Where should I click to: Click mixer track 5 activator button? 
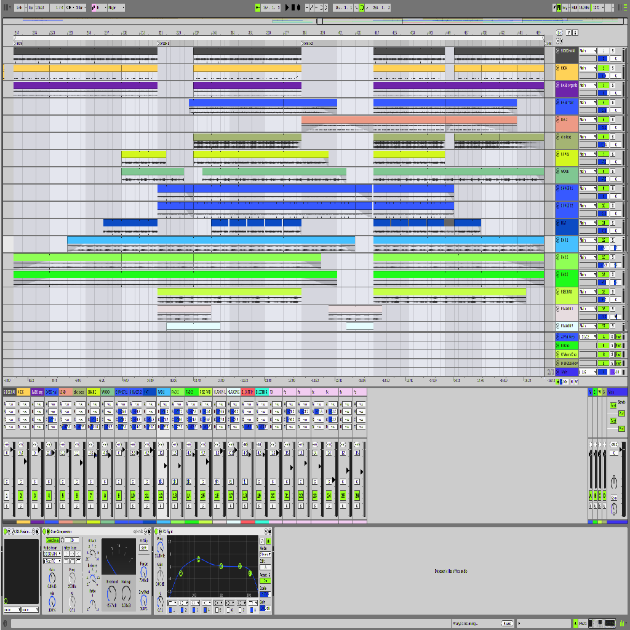pyautogui.click(x=63, y=495)
